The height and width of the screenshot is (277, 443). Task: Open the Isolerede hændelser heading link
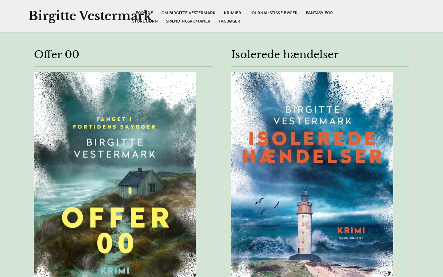coord(285,54)
